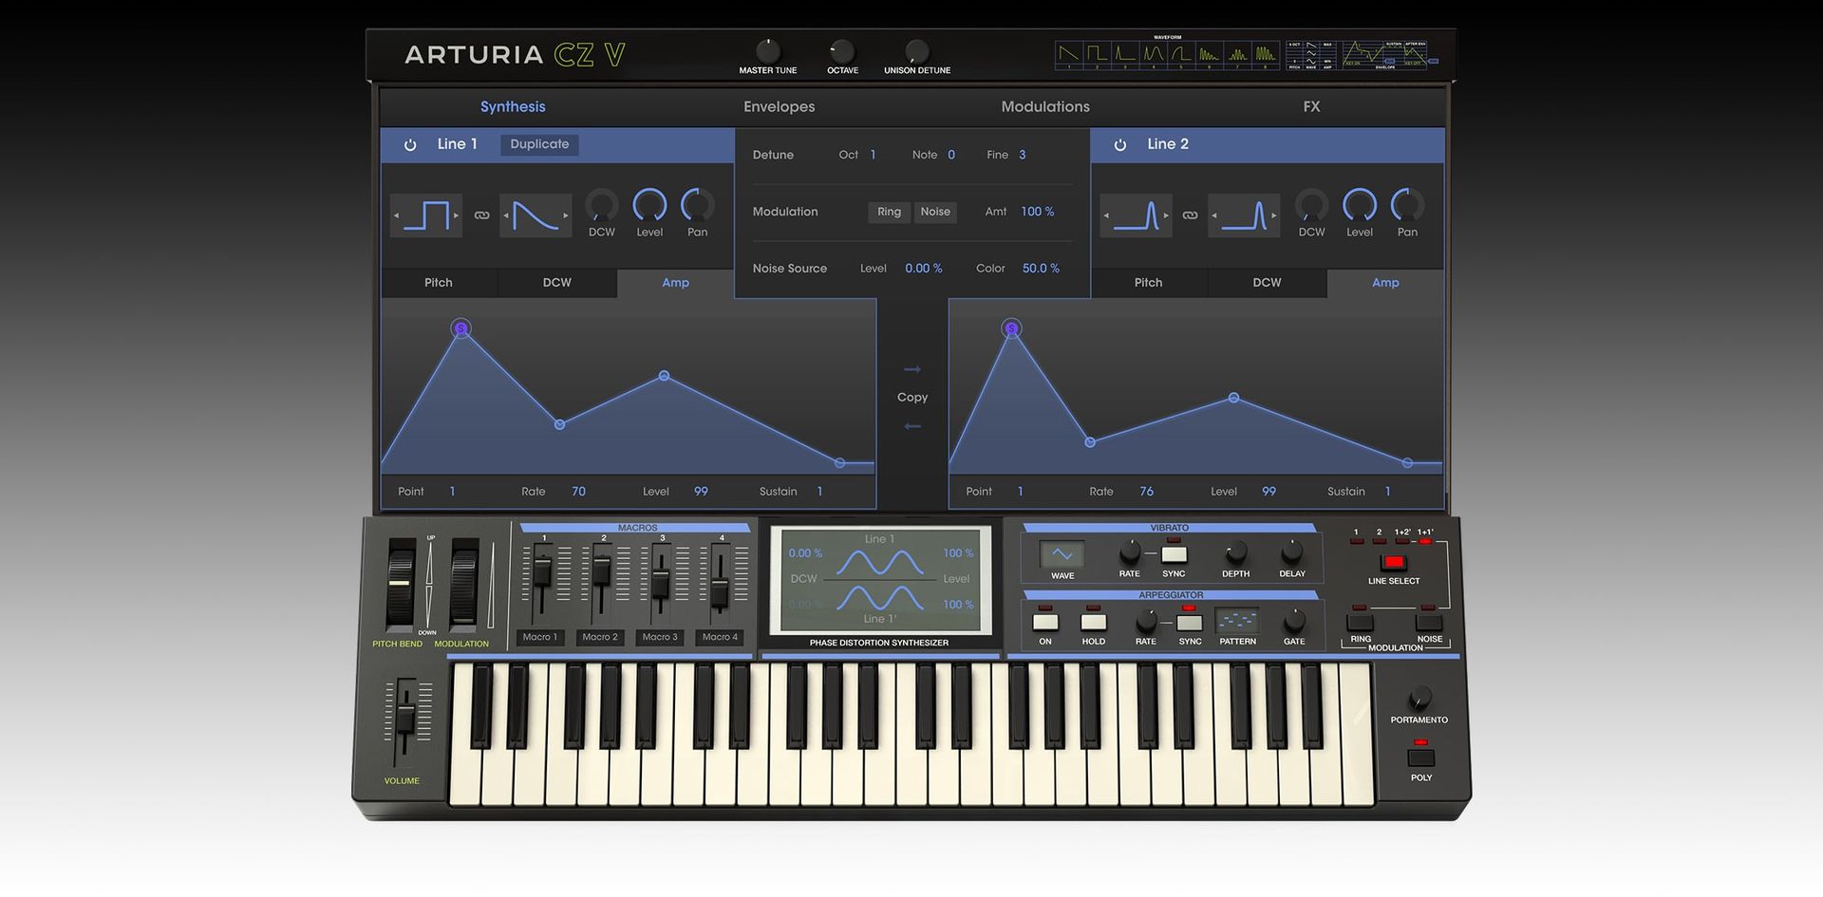Click the Line 1 Level knob
1823x897 pixels.
pyautogui.click(x=649, y=205)
